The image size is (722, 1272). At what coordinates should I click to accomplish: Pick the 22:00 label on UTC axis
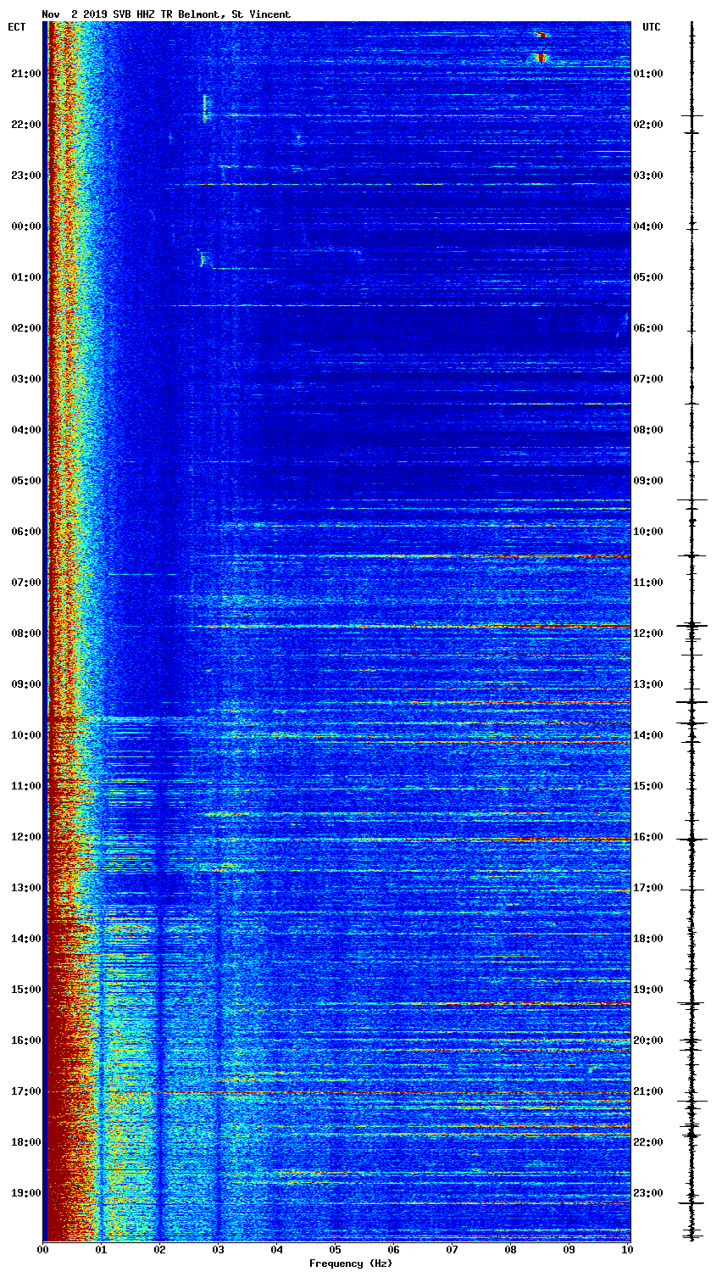pos(648,1142)
